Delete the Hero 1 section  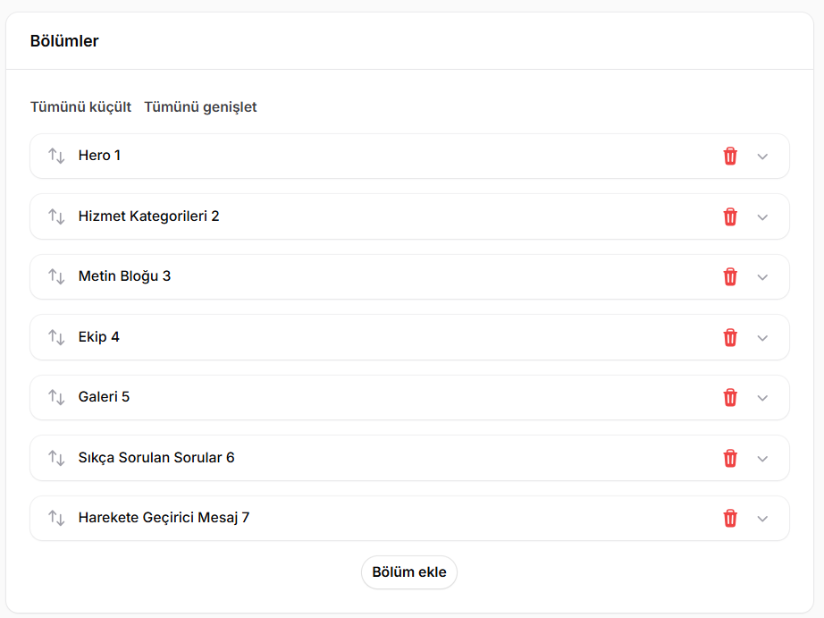tap(730, 157)
